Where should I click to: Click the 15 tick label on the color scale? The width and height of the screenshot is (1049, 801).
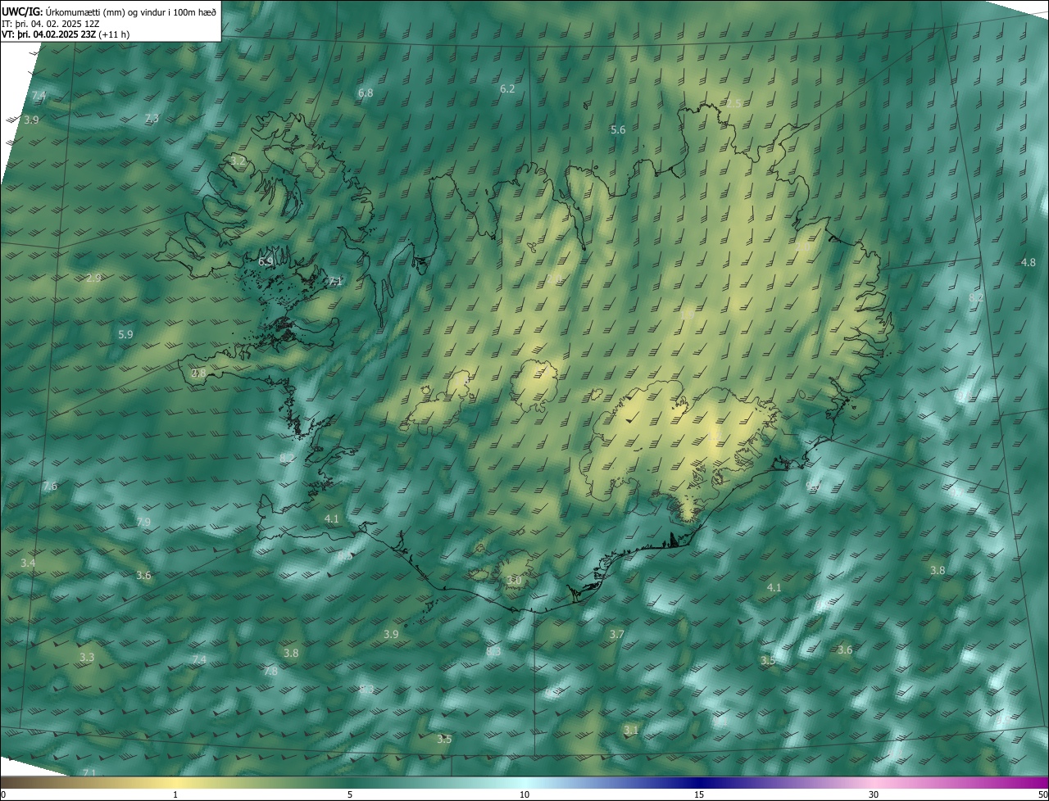pos(699,795)
